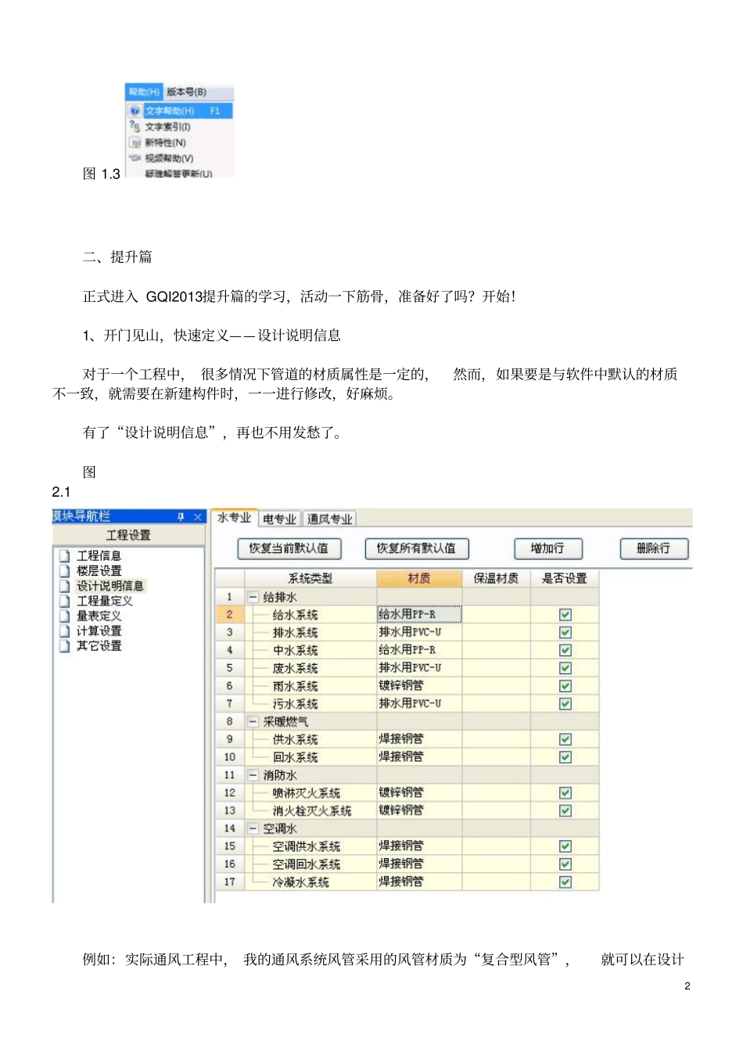
Task: Uncheck 是否设置 for 空调回水系统
Action: point(565,864)
